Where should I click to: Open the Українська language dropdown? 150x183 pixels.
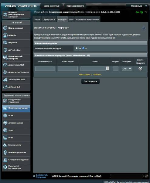click(138, 6)
